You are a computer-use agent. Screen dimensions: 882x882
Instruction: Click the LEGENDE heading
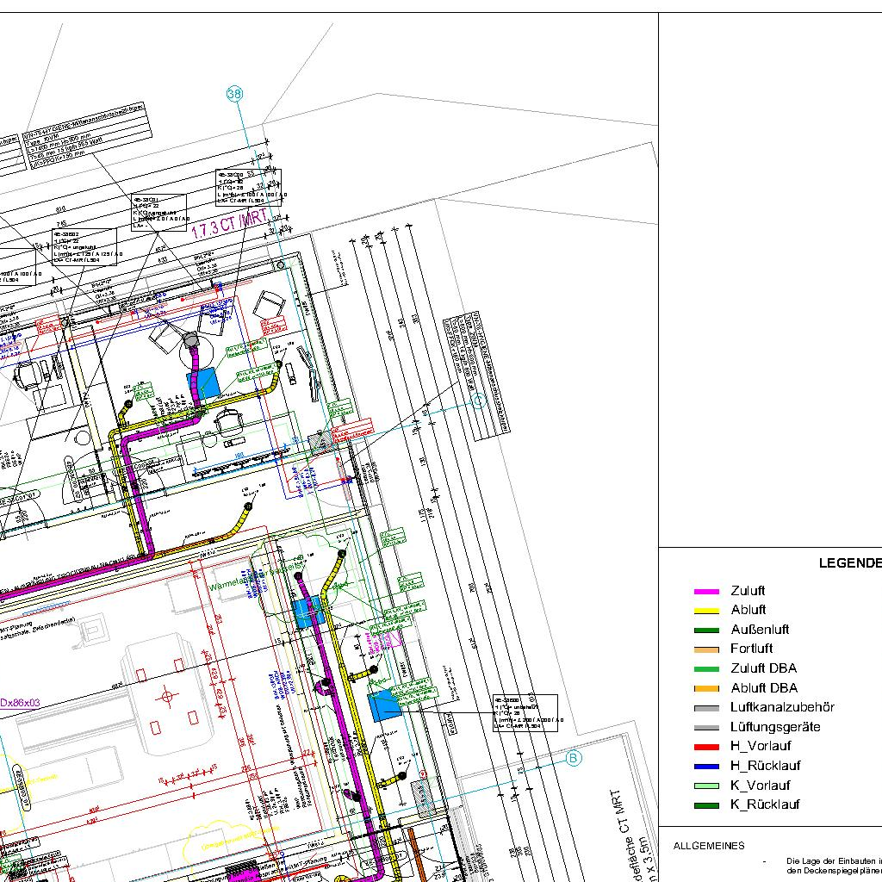point(849,563)
